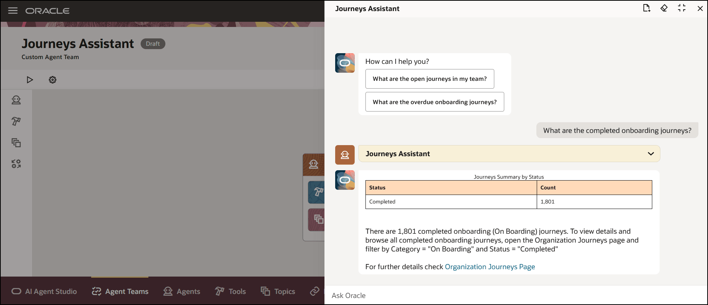708x305 pixels.
Task: Switch to Topics tab in bottom bar
Action: 278,291
